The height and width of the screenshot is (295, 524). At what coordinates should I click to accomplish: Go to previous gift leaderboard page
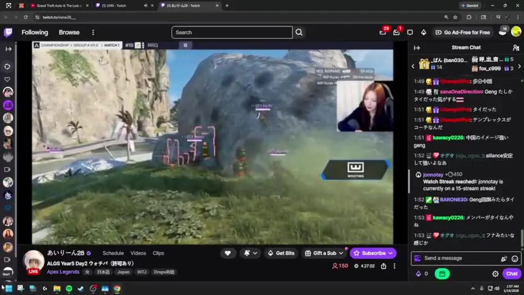[x=413, y=66]
